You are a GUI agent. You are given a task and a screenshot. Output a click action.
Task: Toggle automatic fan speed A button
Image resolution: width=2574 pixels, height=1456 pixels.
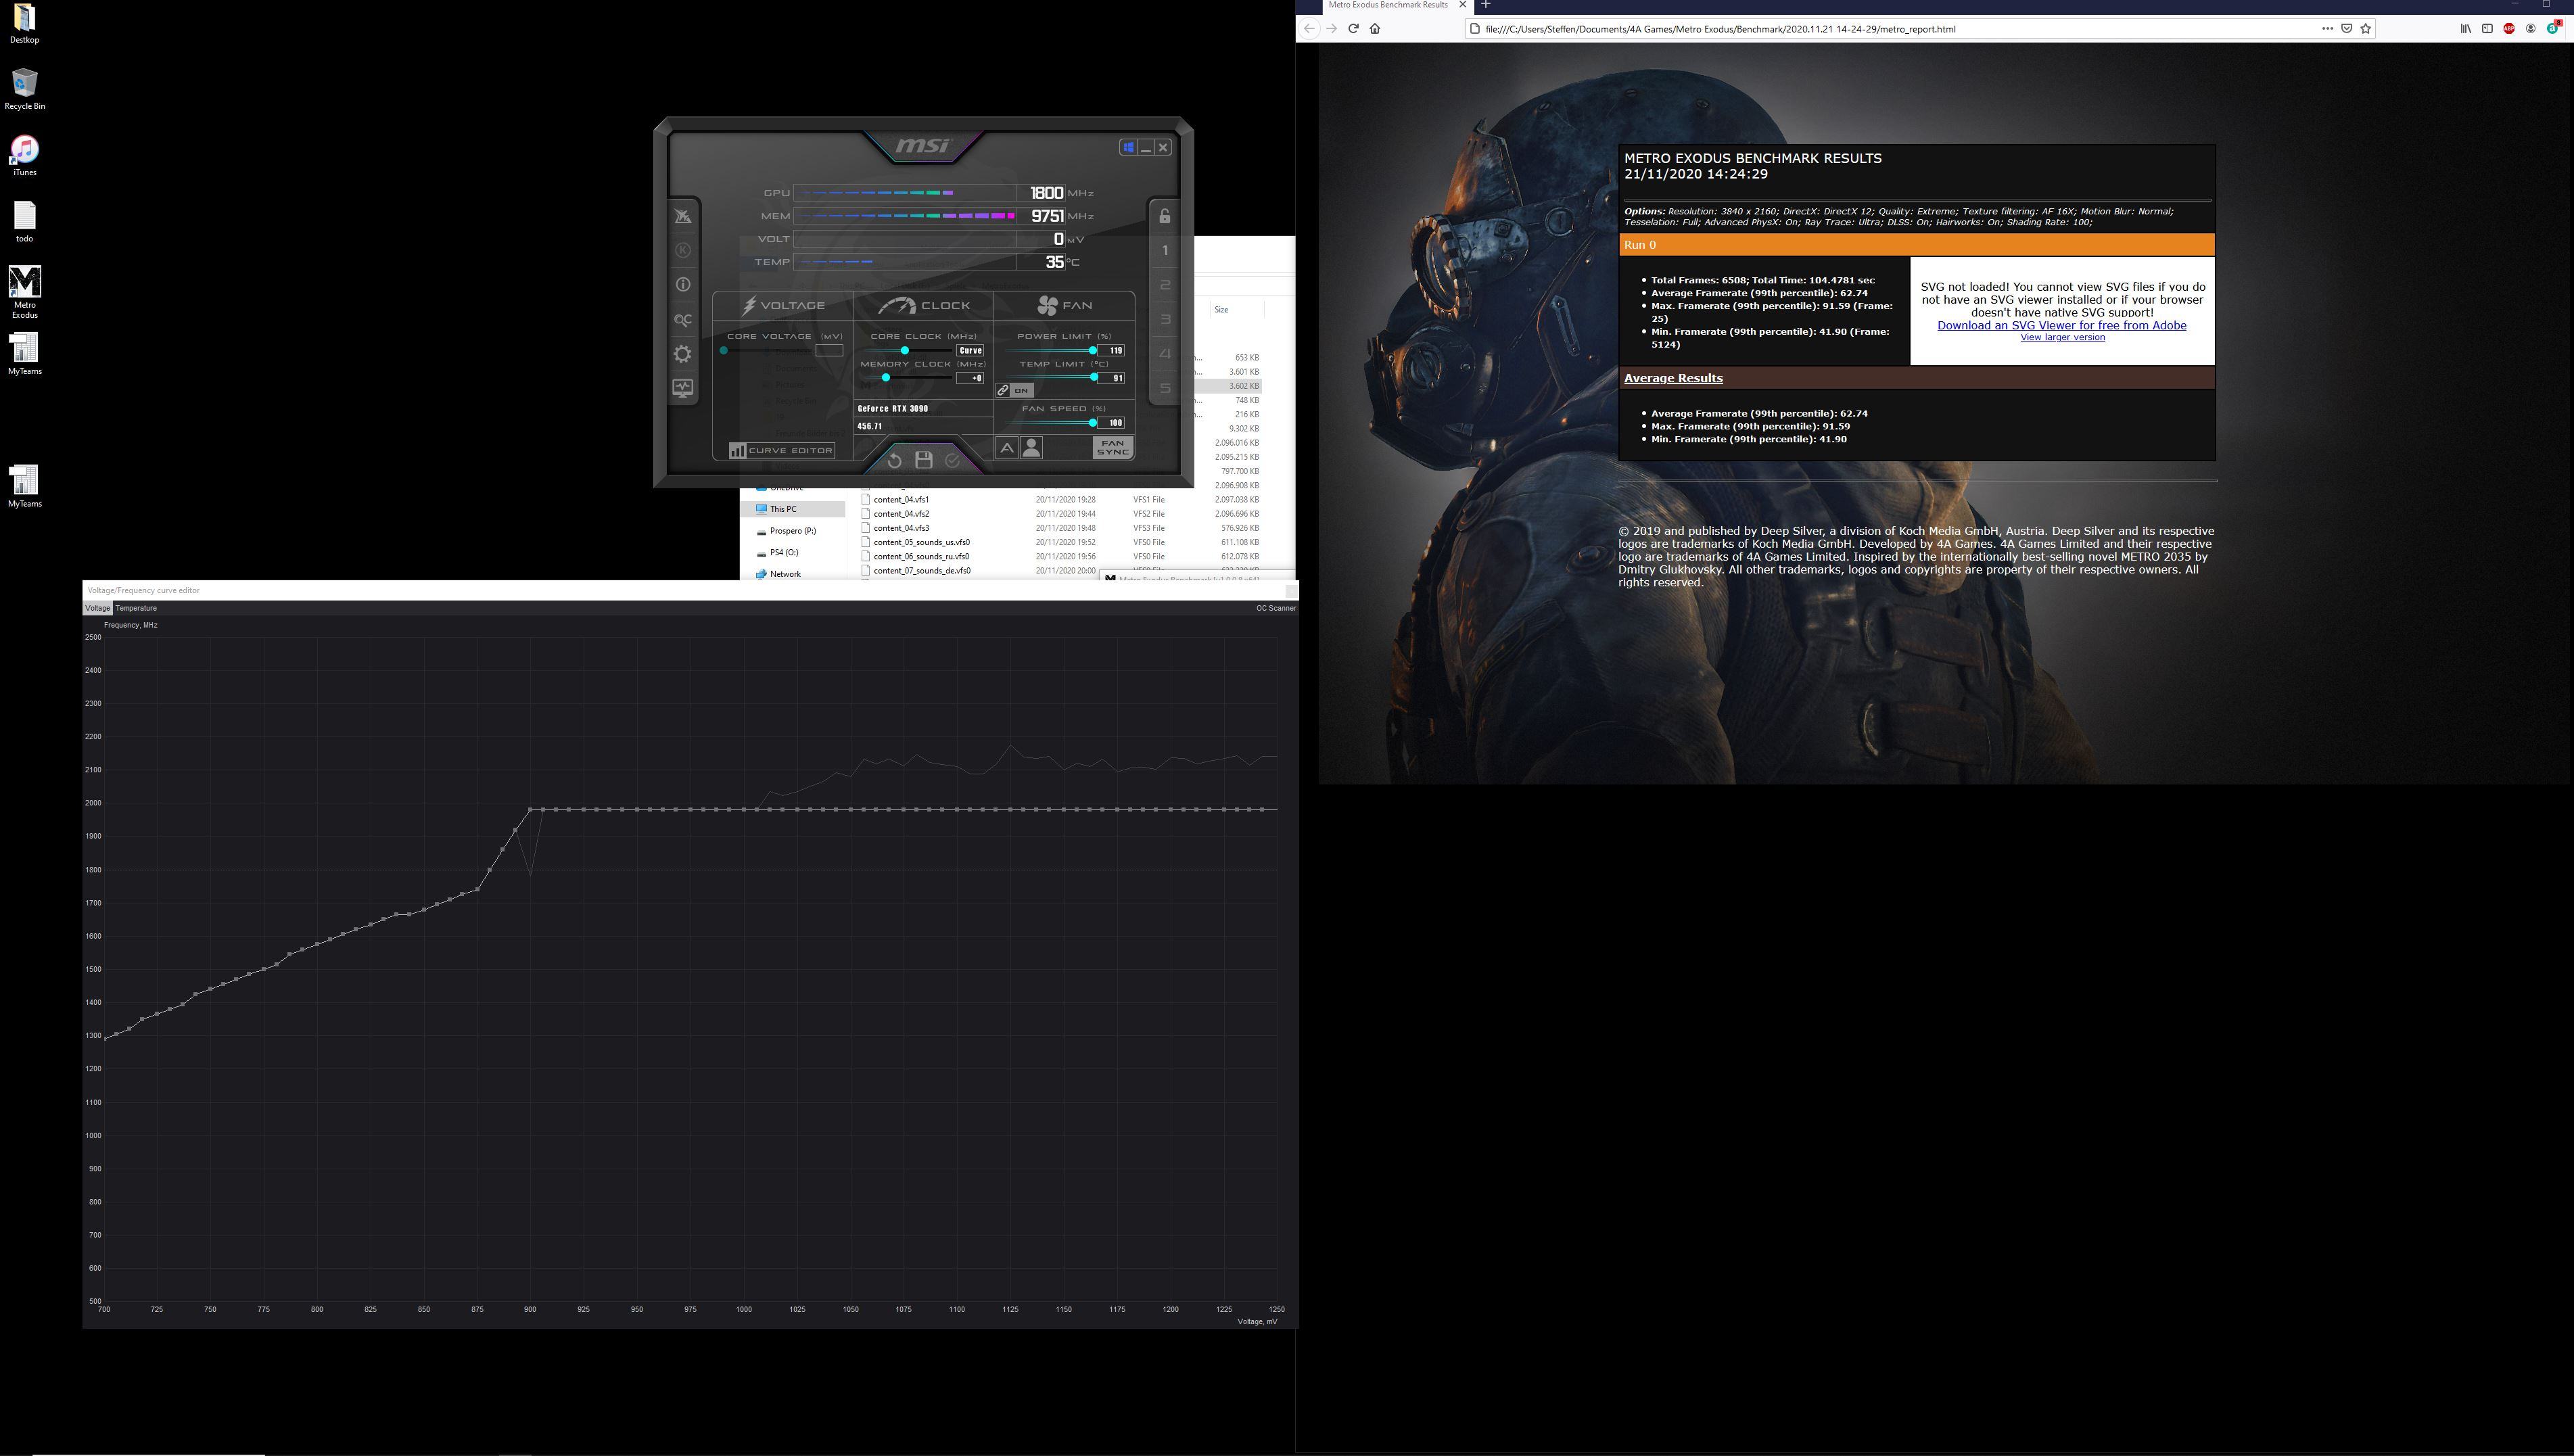pos(1007,448)
